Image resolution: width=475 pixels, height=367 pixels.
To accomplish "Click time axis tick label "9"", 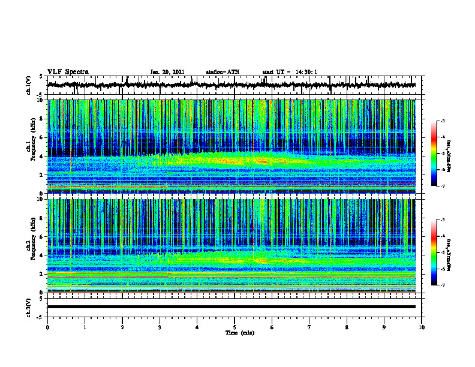I will (384, 327).
